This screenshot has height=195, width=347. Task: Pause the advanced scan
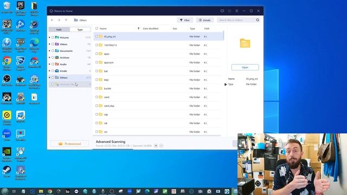[161, 146]
